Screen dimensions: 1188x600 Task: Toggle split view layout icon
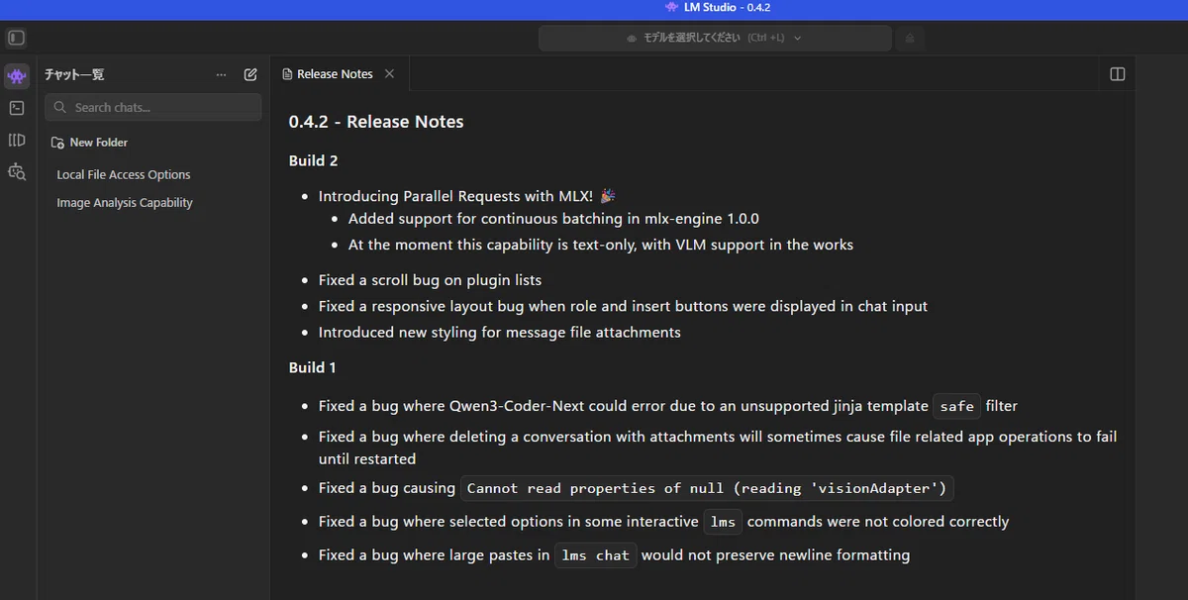click(1118, 74)
